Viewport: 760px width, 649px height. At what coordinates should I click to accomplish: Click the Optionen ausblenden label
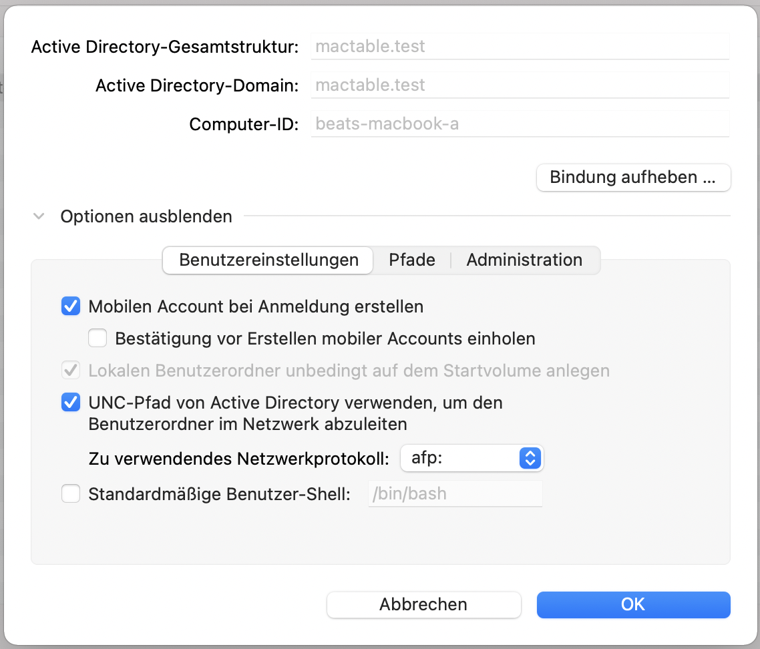tap(146, 216)
